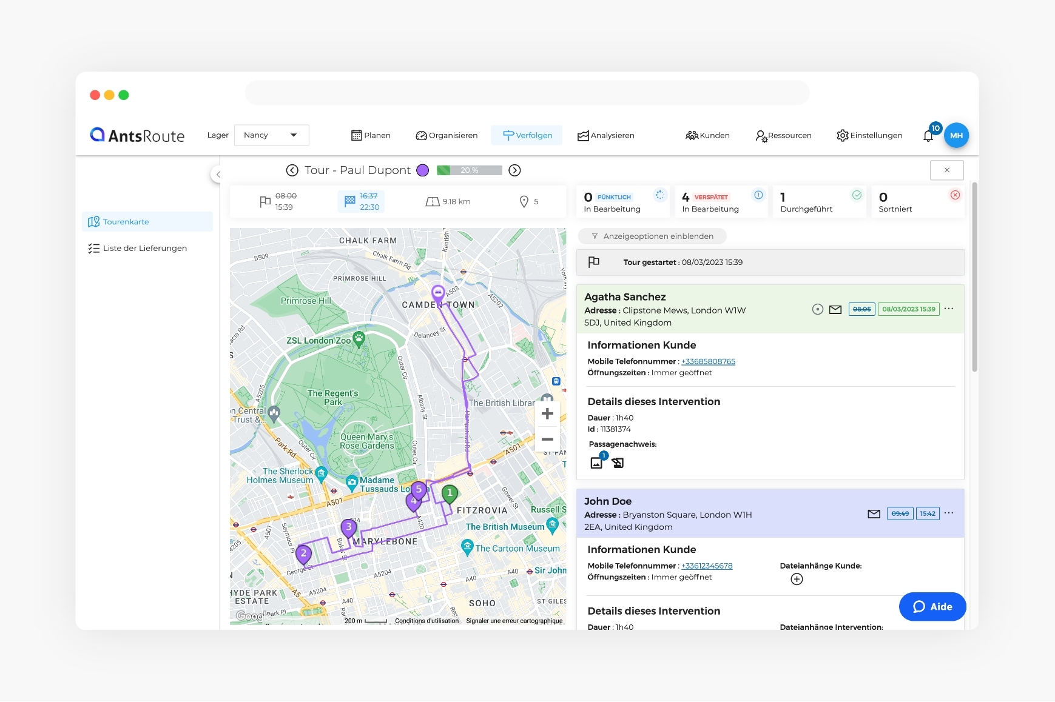The width and height of the screenshot is (1055, 702).
Task: Open the Passagenachweis photo icon
Action: (x=597, y=463)
